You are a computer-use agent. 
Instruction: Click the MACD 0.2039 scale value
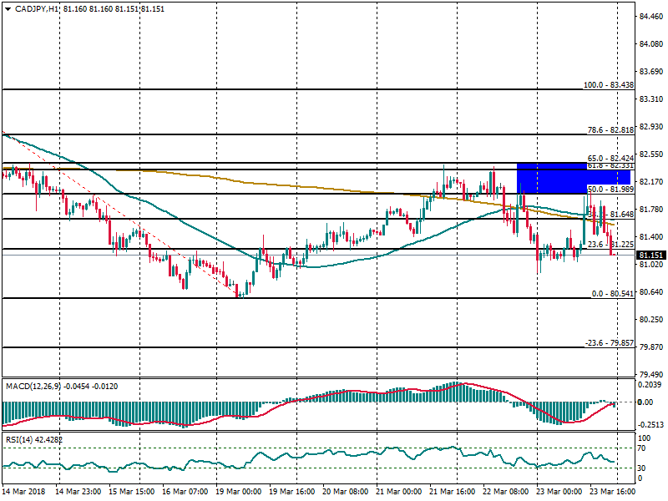(651, 385)
